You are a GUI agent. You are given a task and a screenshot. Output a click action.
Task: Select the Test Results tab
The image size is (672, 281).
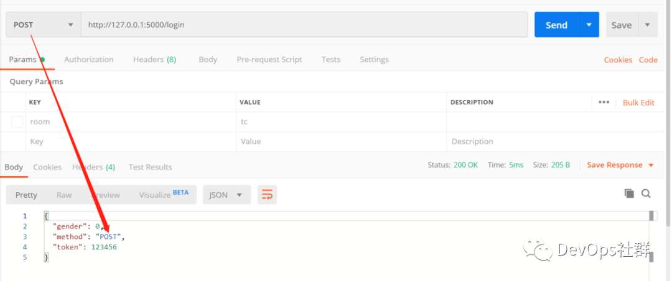point(150,167)
